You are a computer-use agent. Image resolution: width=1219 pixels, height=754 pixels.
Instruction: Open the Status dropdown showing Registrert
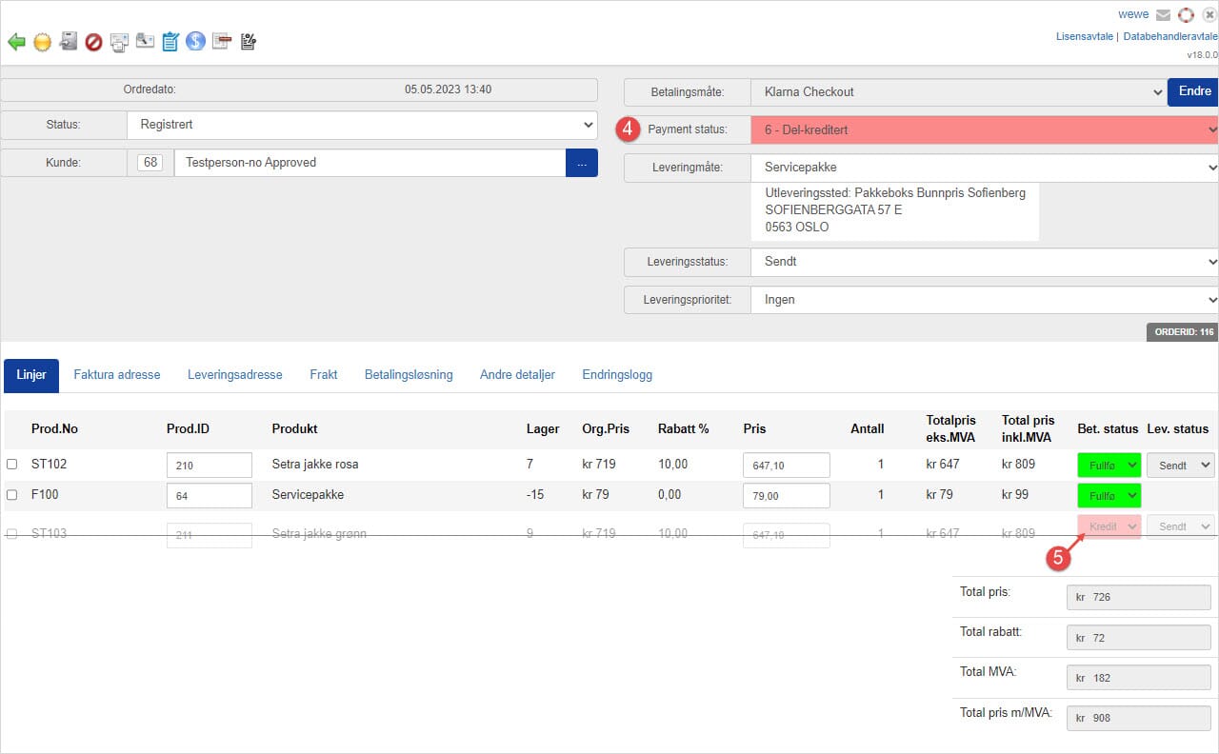362,124
